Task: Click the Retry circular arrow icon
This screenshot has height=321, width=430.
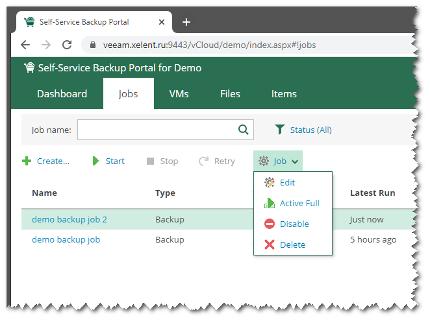Action: (203, 161)
